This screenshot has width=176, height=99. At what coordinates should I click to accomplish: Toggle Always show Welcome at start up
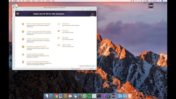point(79,66)
